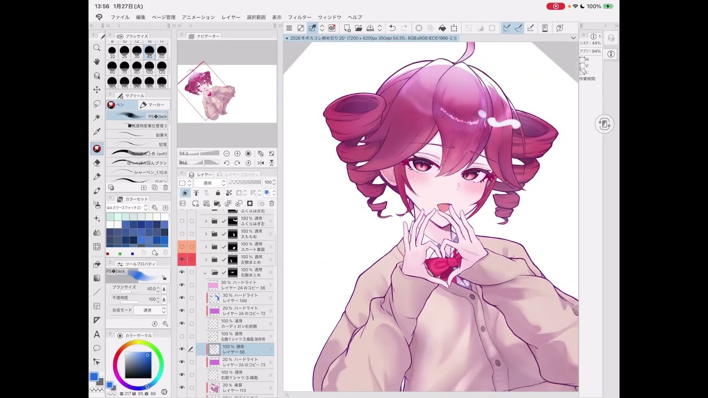This screenshot has width=708, height=398.
Task: Collapse the 右腕まとめ folder
Action: point(205,272)
